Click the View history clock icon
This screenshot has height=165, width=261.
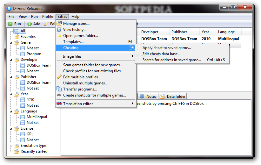59,29
